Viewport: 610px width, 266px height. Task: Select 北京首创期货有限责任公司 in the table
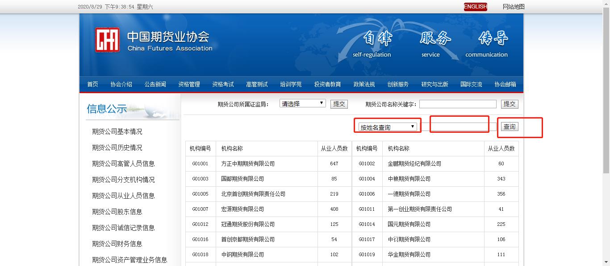[x=253, y=194]
